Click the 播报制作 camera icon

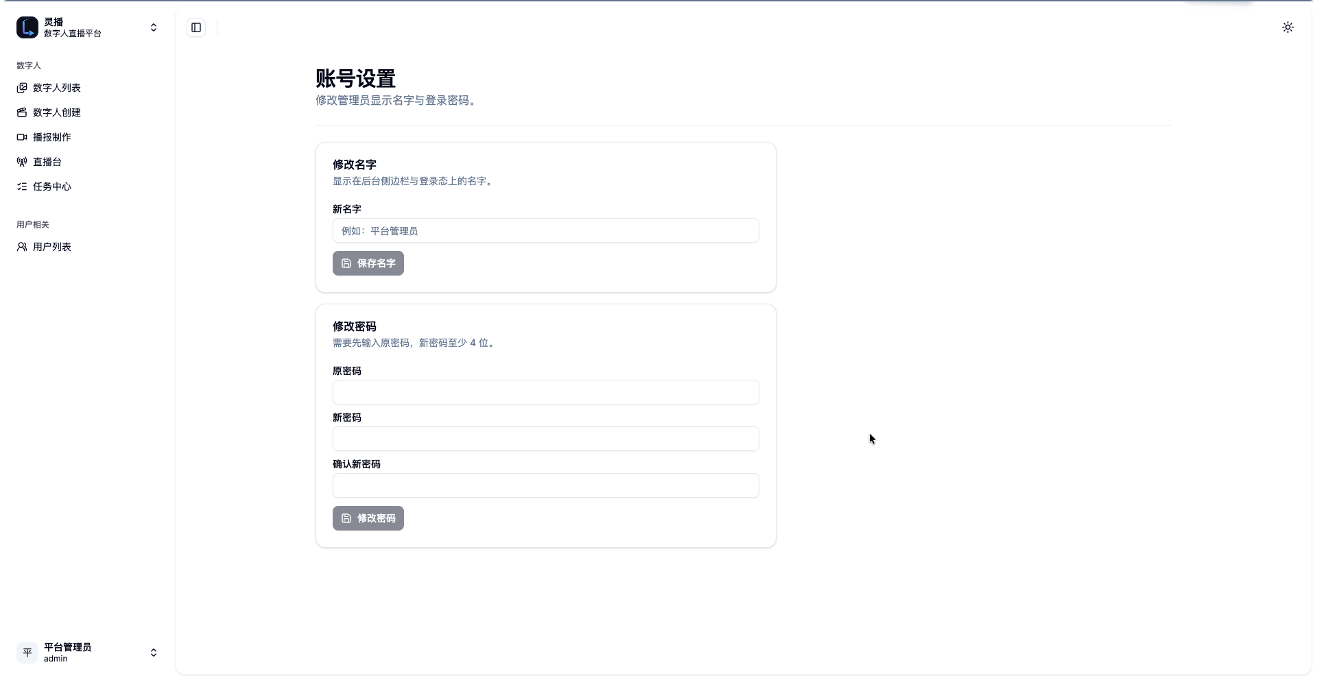pyautogui.click(x=22, y=137)
